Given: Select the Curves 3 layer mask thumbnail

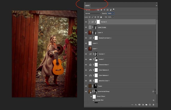Looking at the screenshot, I should pyautogui.click(x=98, y=22).
